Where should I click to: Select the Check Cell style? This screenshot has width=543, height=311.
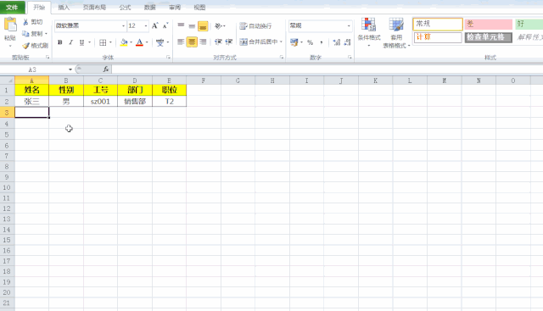click(x=489, y=37)
